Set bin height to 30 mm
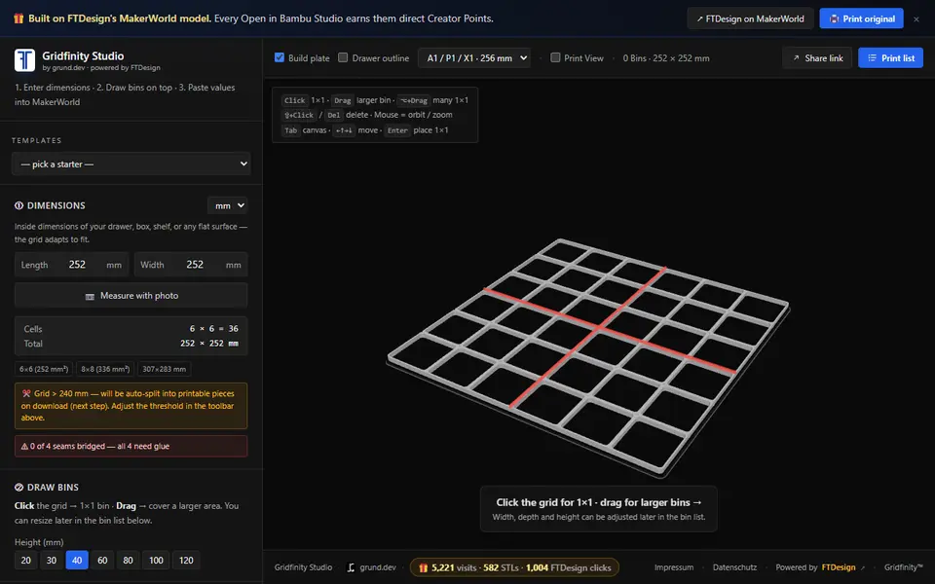The image size is (935, 584). [x=52, y=561]
